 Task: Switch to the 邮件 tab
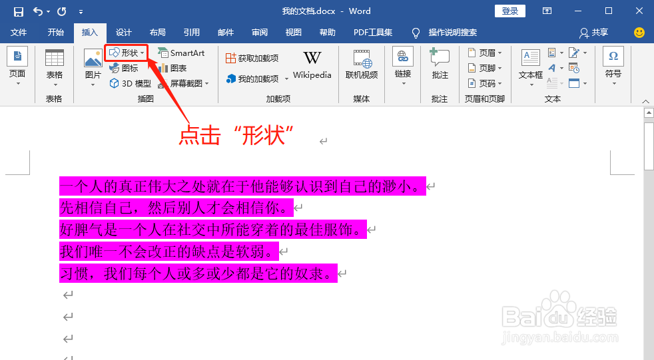(226, 33)
